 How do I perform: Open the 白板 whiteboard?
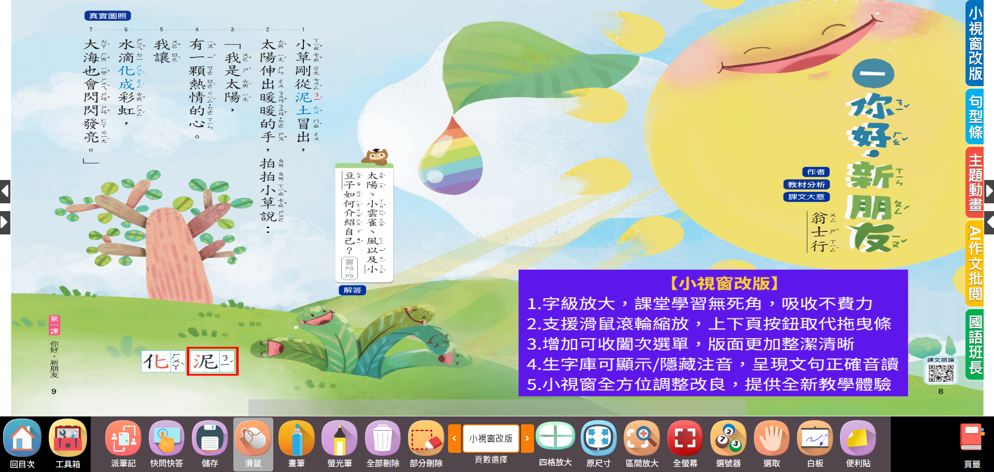(815, 438)
